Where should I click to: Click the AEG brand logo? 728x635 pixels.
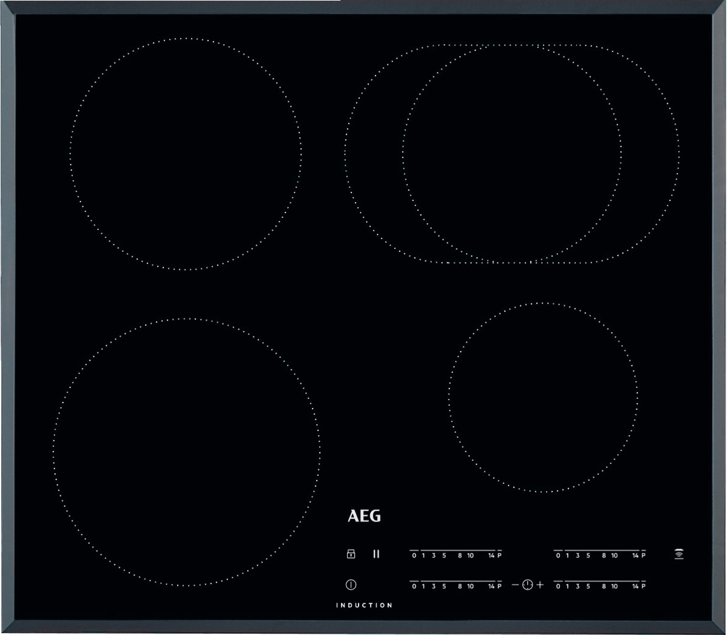point(364,516)
